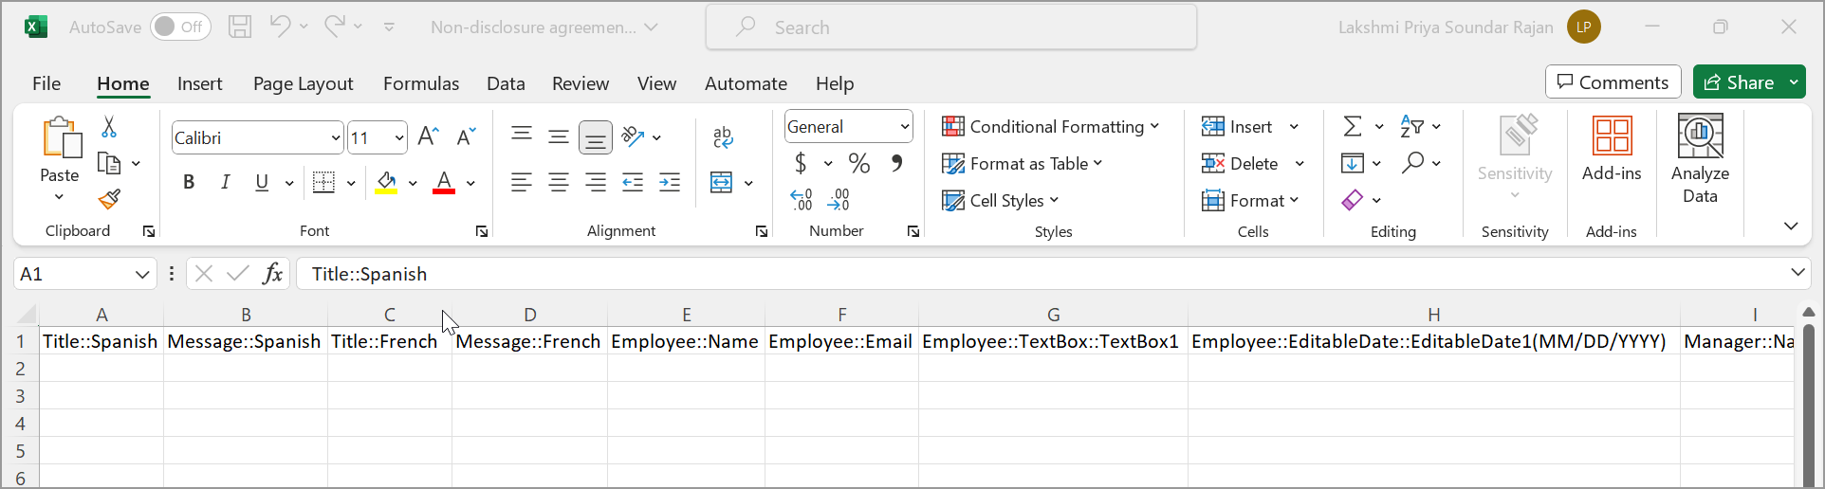
Task: Decrease decimal places
Action: point(839,200)
